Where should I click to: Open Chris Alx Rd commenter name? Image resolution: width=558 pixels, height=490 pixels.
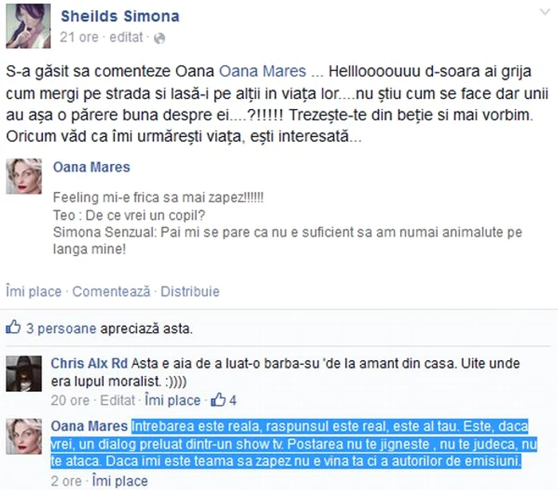[x=89, y=363]
